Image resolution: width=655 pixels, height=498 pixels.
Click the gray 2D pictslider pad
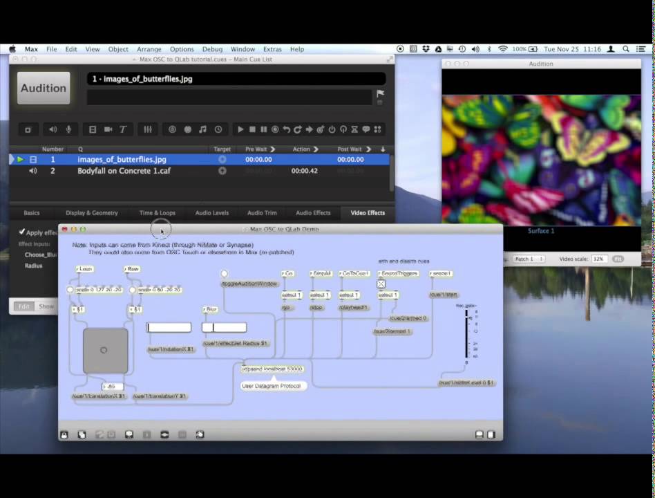click(105, 351)
